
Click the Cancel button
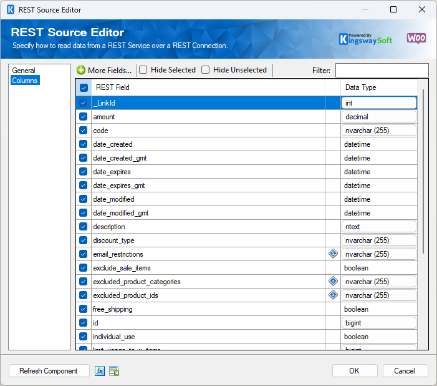click(405, 370)
